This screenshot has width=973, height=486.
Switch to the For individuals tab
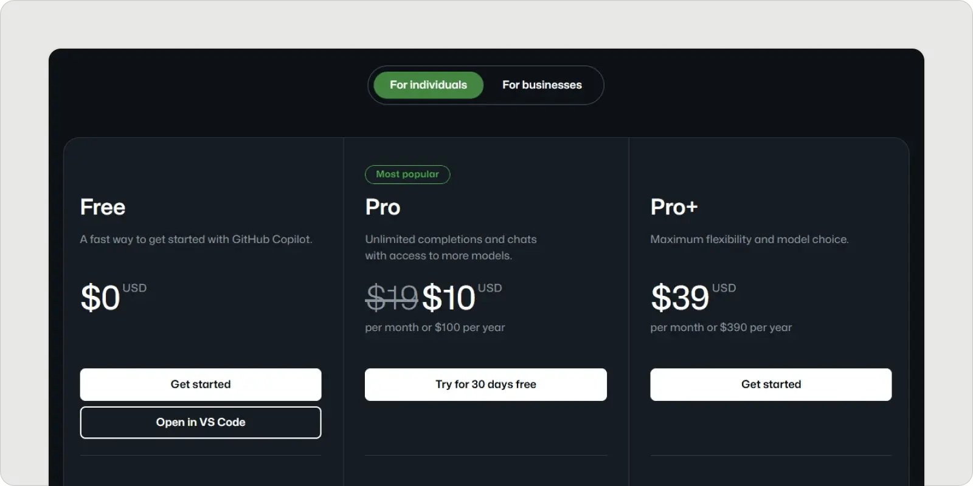pos(428,85)
